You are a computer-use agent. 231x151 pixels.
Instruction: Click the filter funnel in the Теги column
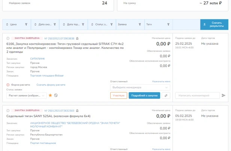coord(168,25)
